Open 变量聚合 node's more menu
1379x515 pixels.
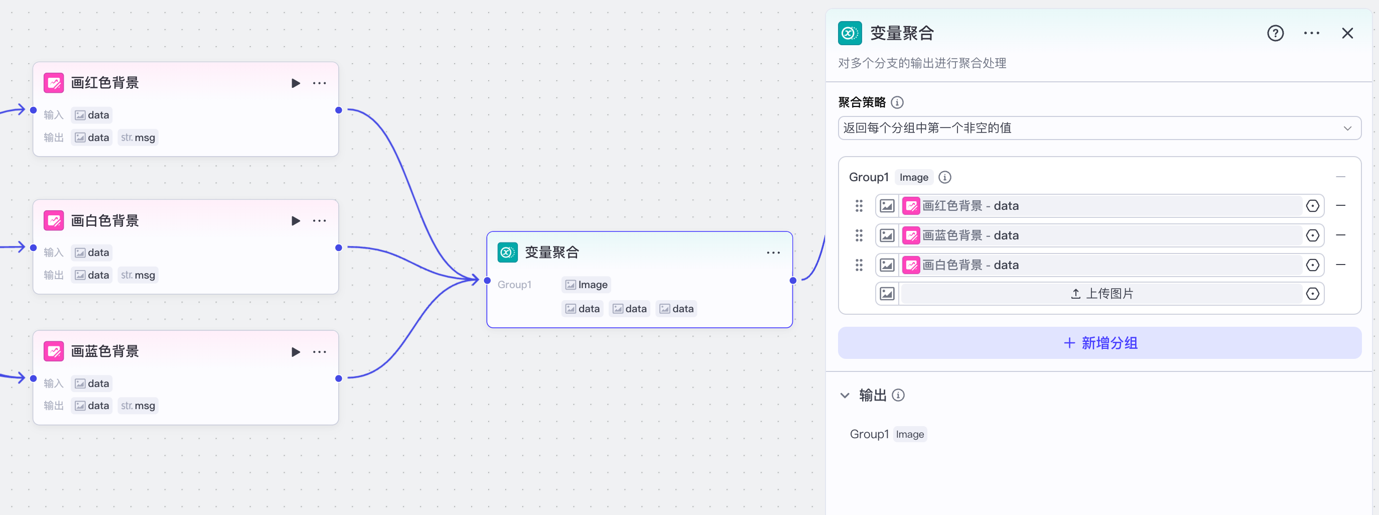[x=773, y=252]
